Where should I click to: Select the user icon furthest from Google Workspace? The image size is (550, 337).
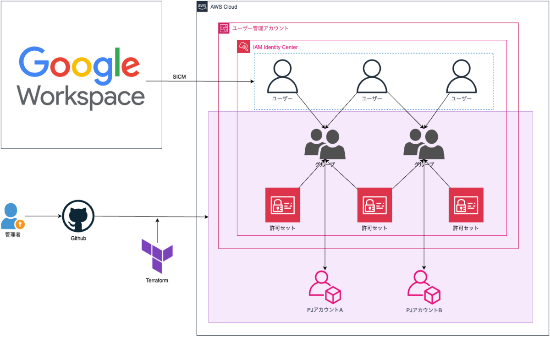point(462,76)
